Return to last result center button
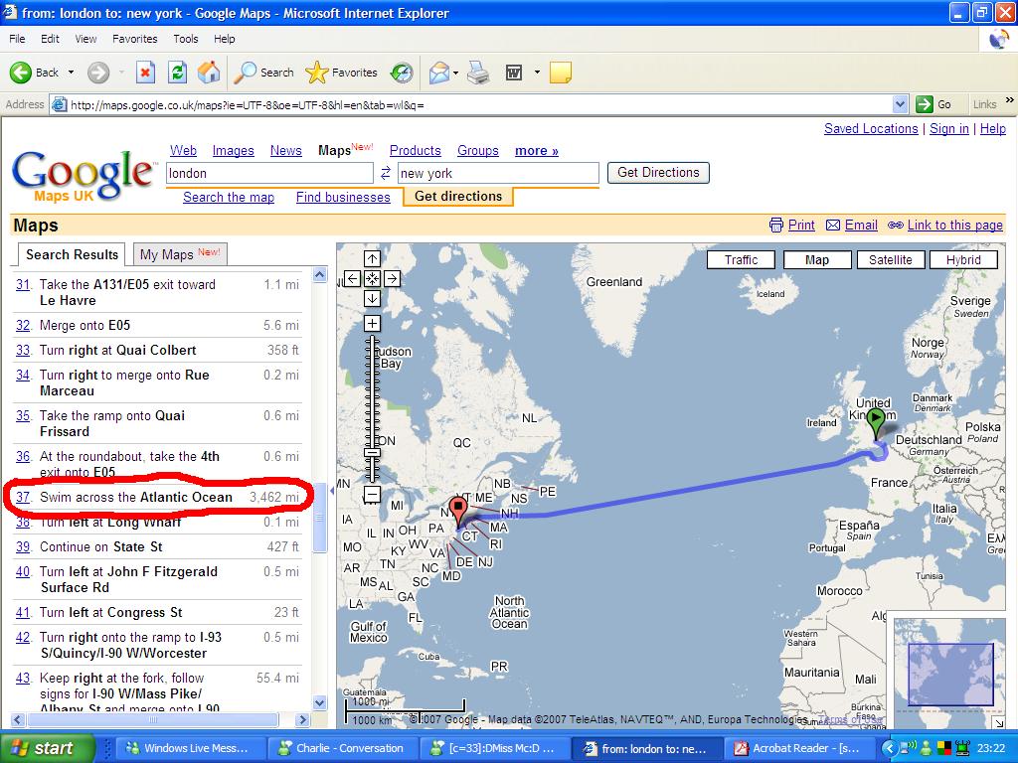This screenshot has height=763, width=1018. click(372, 279)
